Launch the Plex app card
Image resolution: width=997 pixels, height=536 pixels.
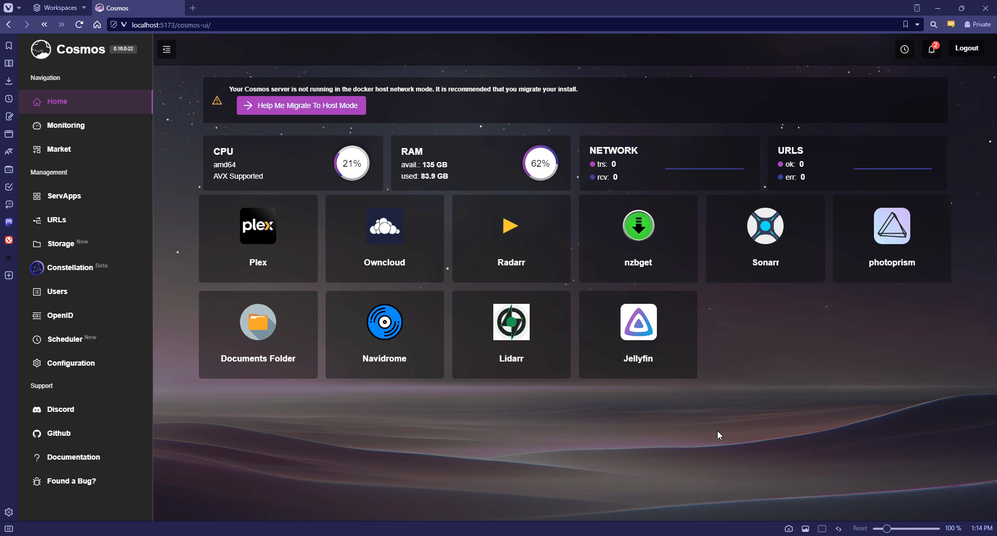pyautogui.click(x=258, y=238)
